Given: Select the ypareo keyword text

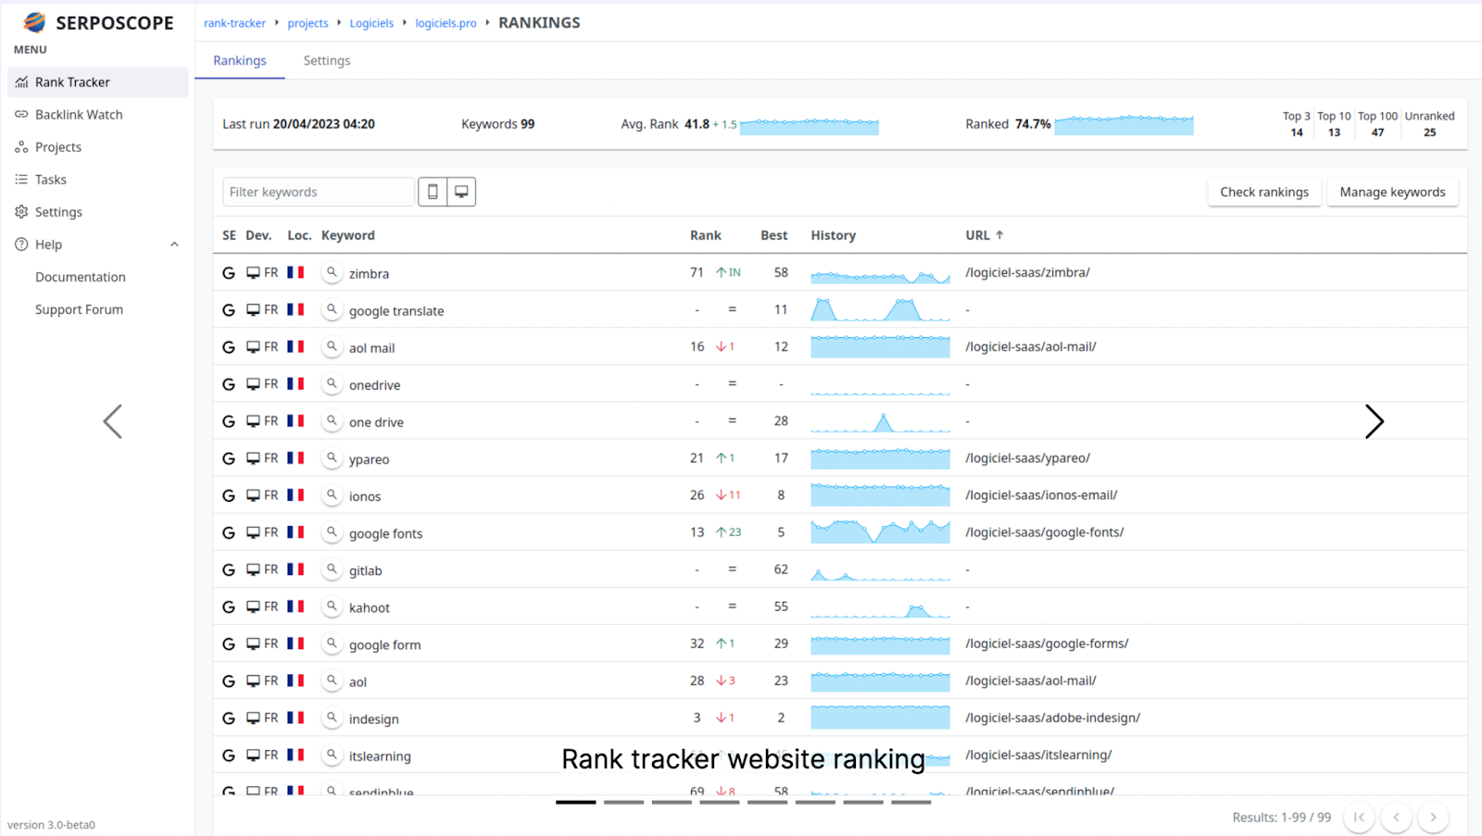Looking at the screenshot, I should (x=369, y=459).
